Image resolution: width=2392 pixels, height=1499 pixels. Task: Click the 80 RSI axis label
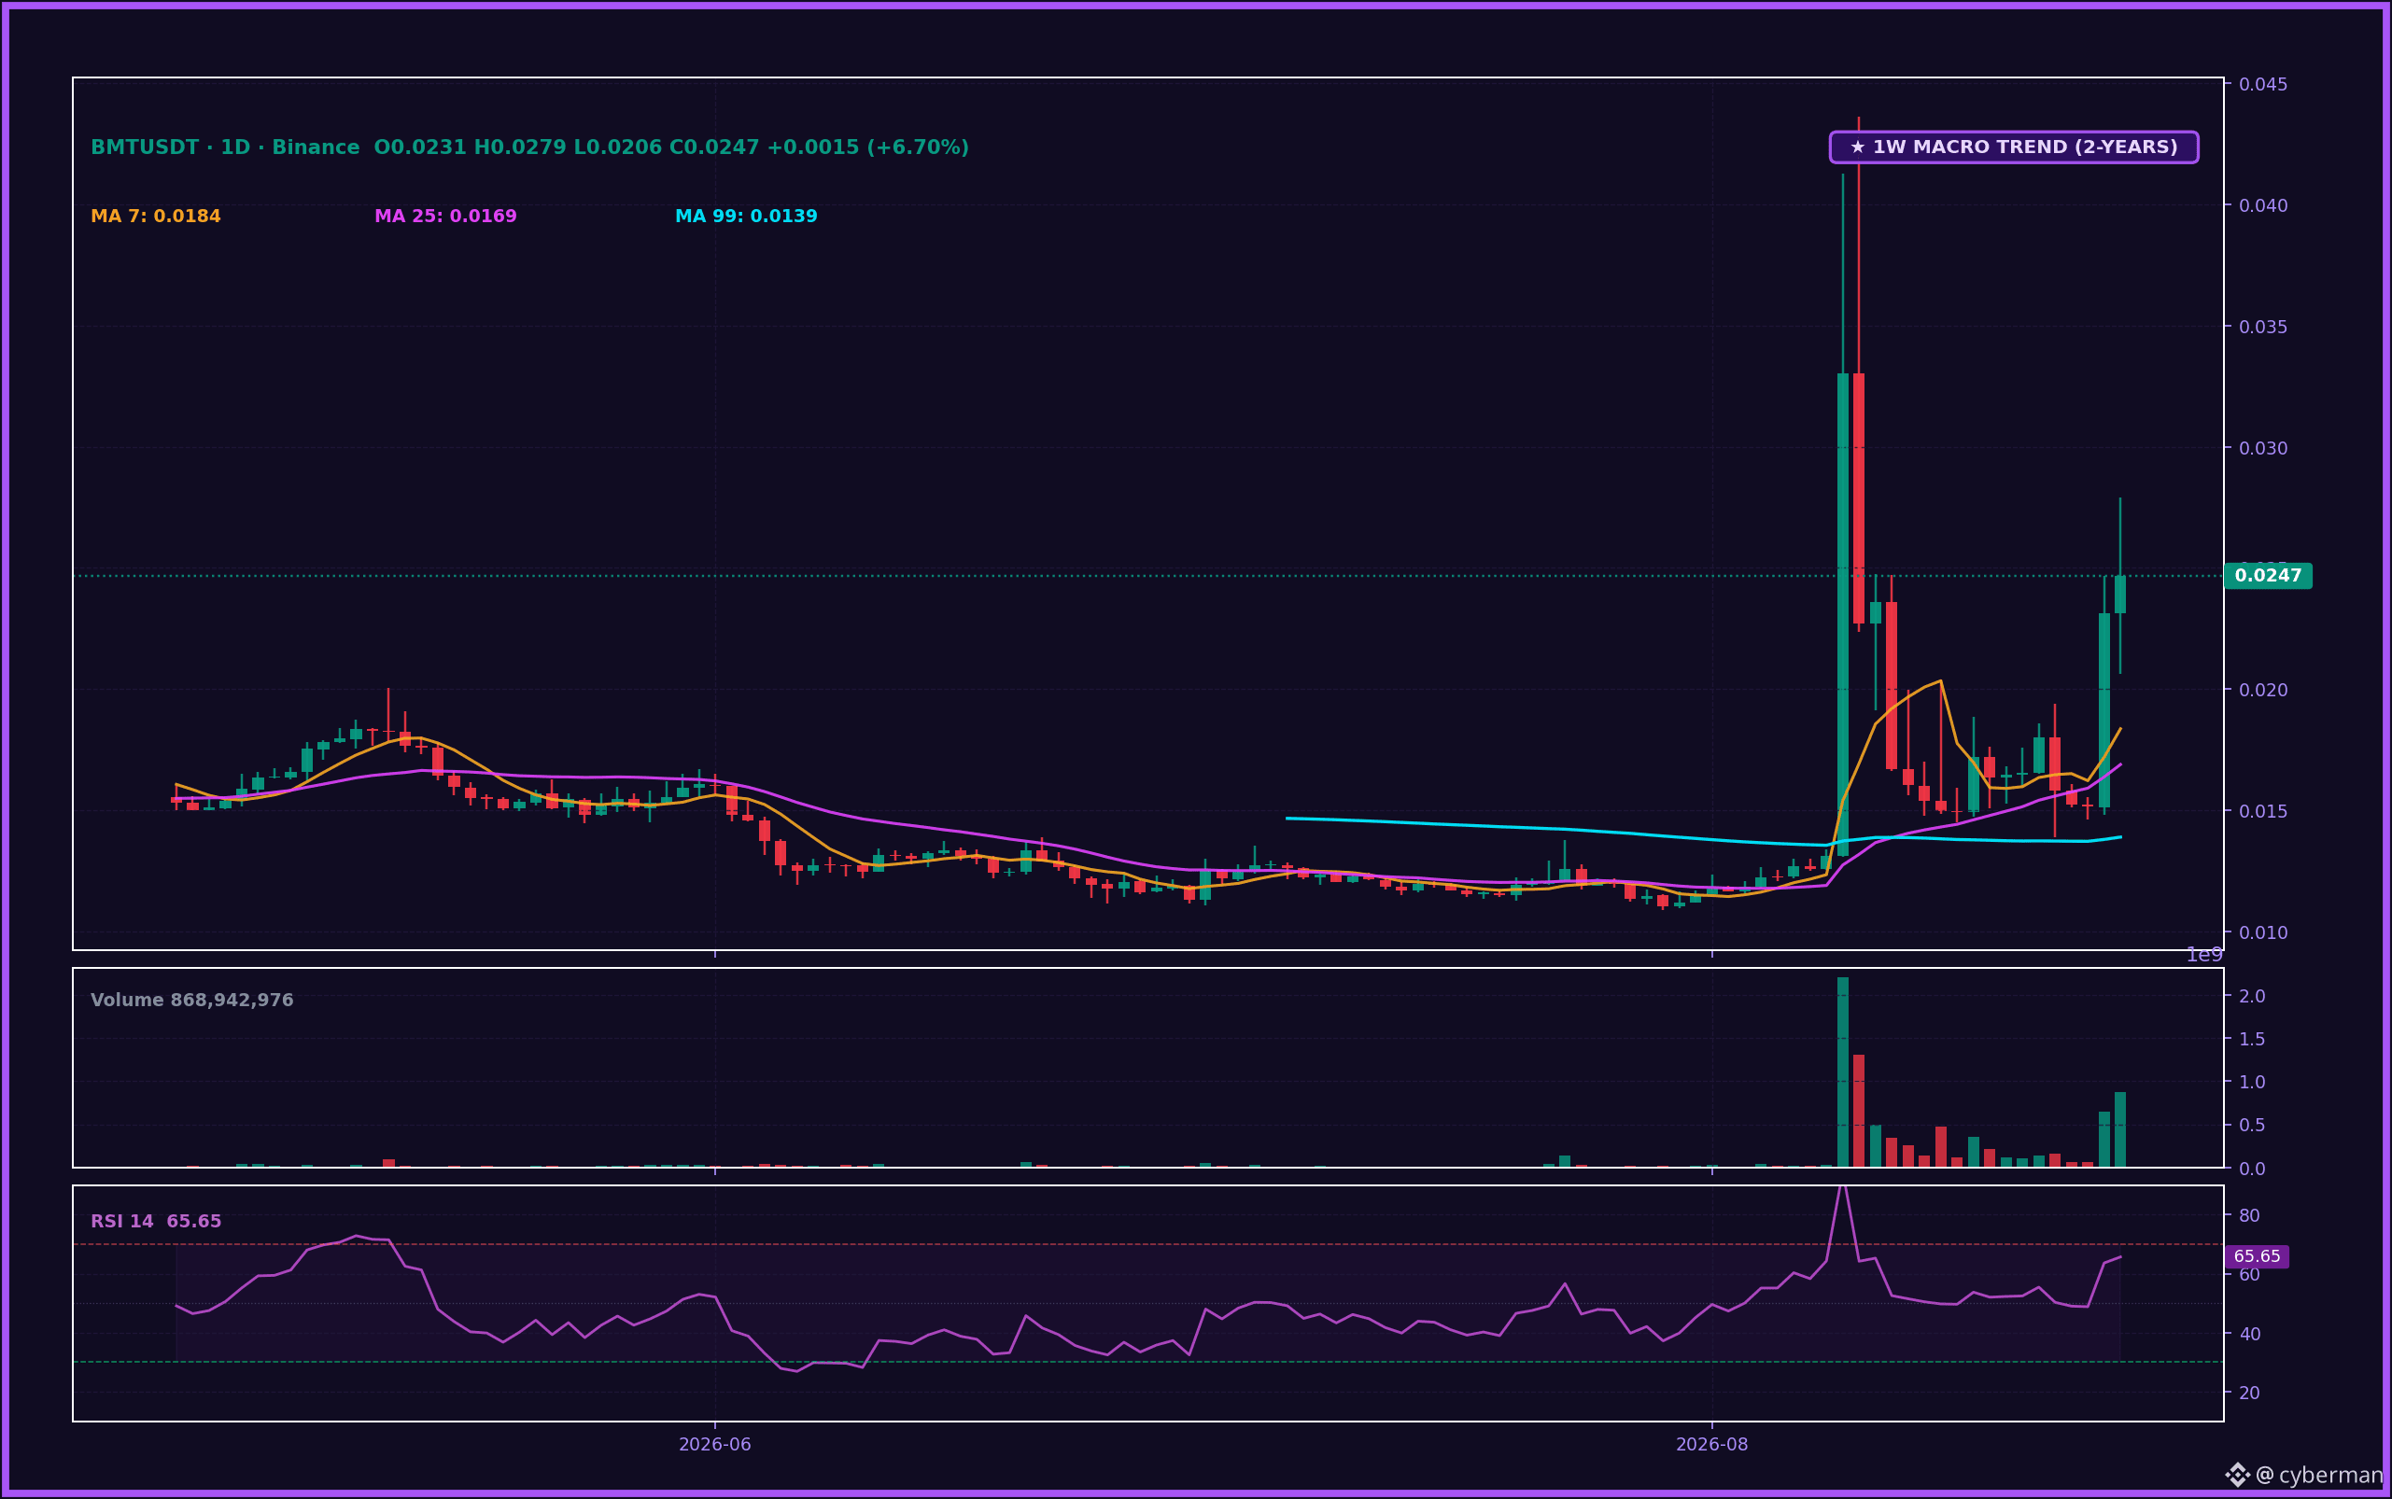2249,1215
